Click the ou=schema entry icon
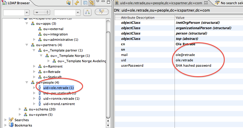 pos(26,109)
